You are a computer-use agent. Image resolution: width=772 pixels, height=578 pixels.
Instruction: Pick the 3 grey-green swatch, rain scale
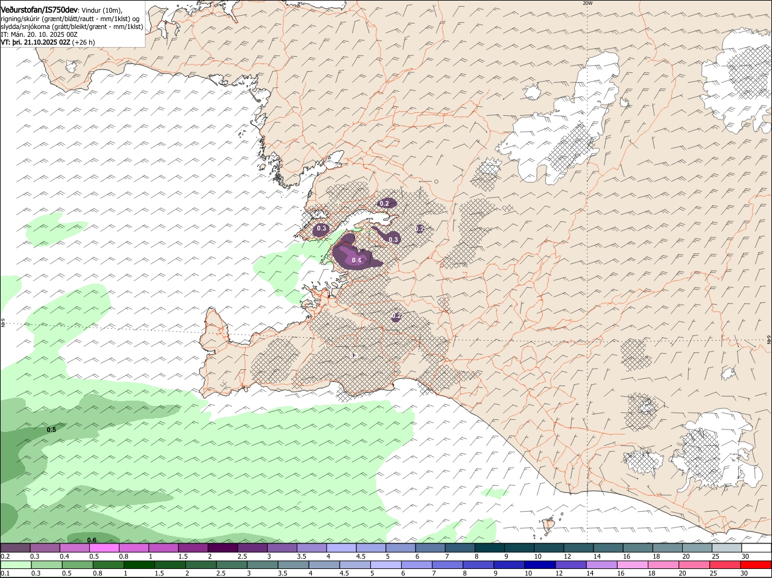[x=262, y=565]
